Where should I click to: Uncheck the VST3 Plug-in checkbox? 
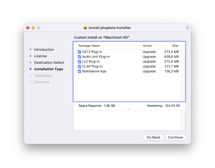[79, 52]
